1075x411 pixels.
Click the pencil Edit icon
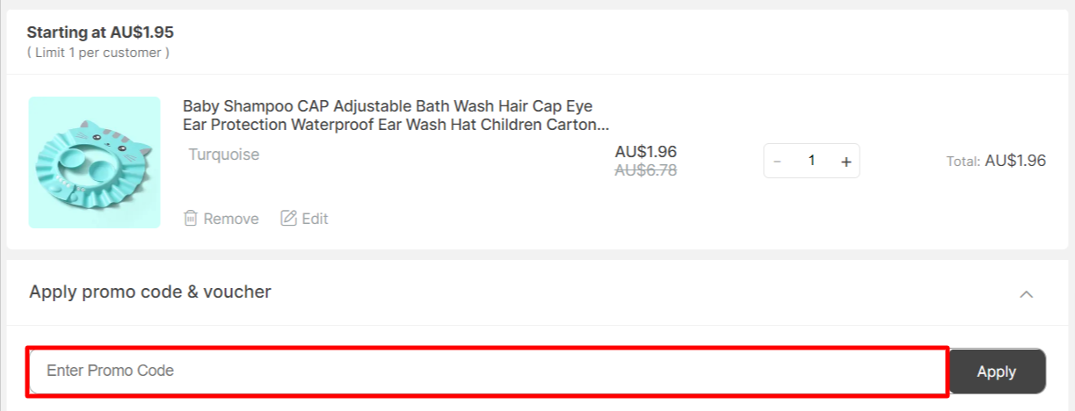click(288, 219)
